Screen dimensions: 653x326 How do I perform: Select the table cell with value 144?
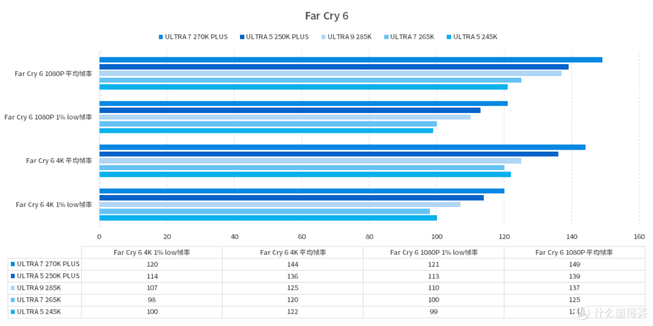293,264
